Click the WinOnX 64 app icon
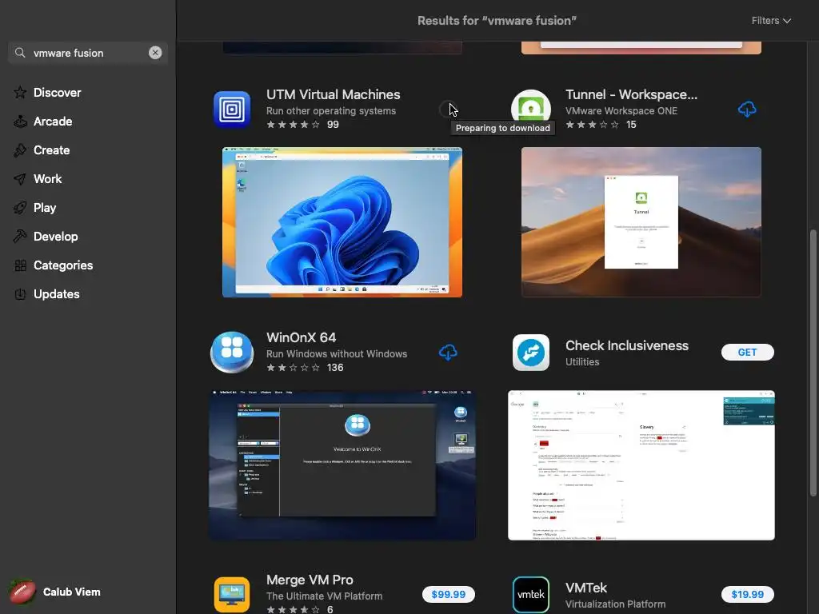Image resolution: width=819 pixels, height=614 pixels. (232, 353)
